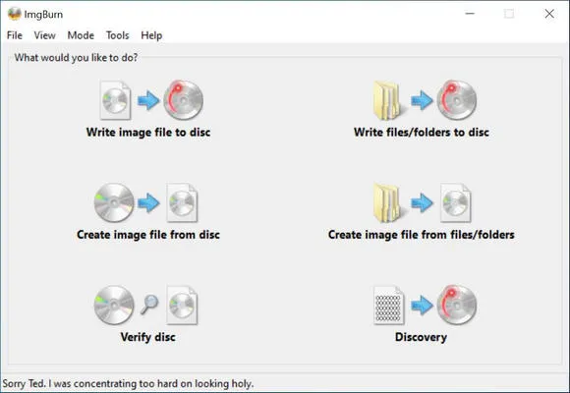The width and height of the screenshot is (570, 393).
Task: Open the Mode menu
Action: pyautogui.click(x=81, y=35)
